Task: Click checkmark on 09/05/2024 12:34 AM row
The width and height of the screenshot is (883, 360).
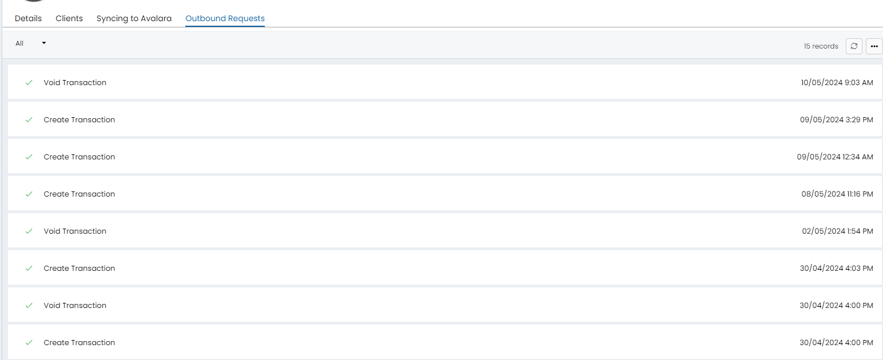Action: tap(29, 157)
